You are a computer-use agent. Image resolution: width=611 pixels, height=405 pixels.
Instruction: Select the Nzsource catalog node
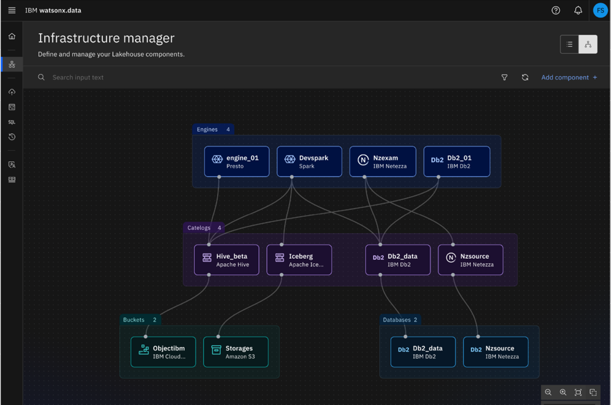470,260
